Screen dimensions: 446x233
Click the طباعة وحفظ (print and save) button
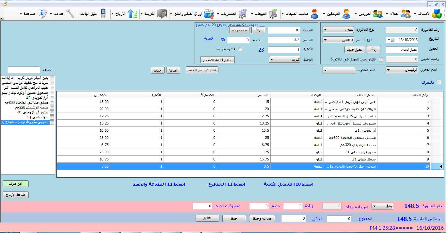262,218
